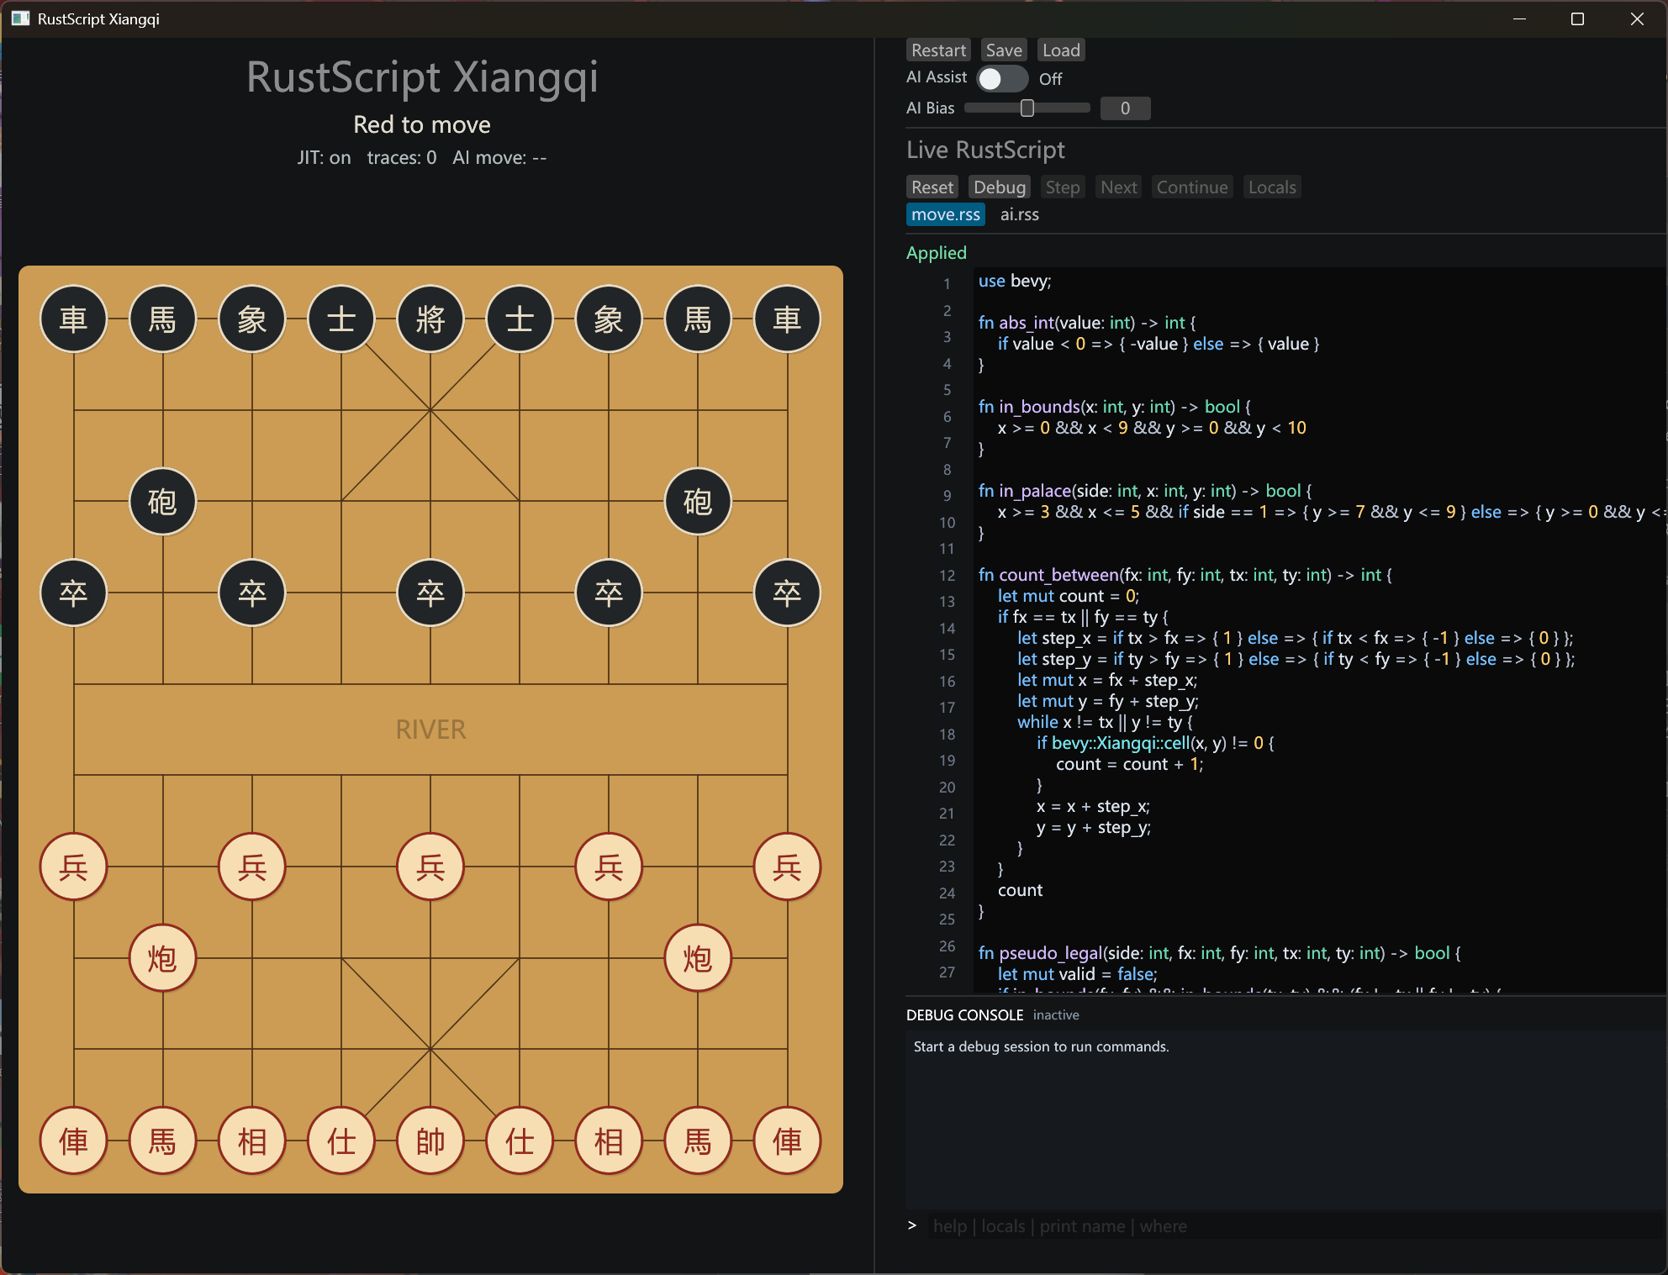1668x1275 pixels.
Task: Select the black advisor 士 right of general
Action: tap(520, 319)
